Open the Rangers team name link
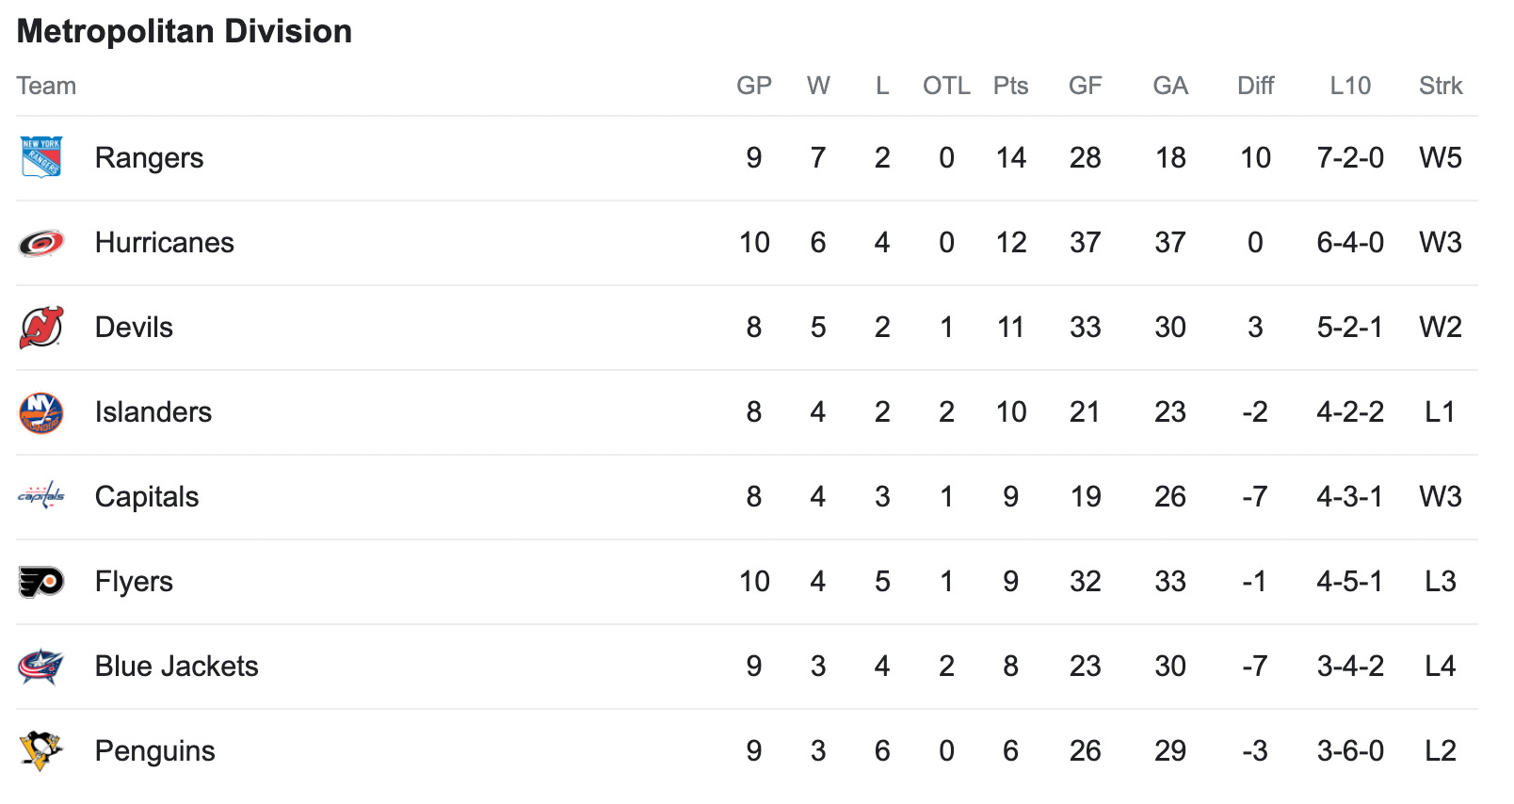 [x=150, y=158]
